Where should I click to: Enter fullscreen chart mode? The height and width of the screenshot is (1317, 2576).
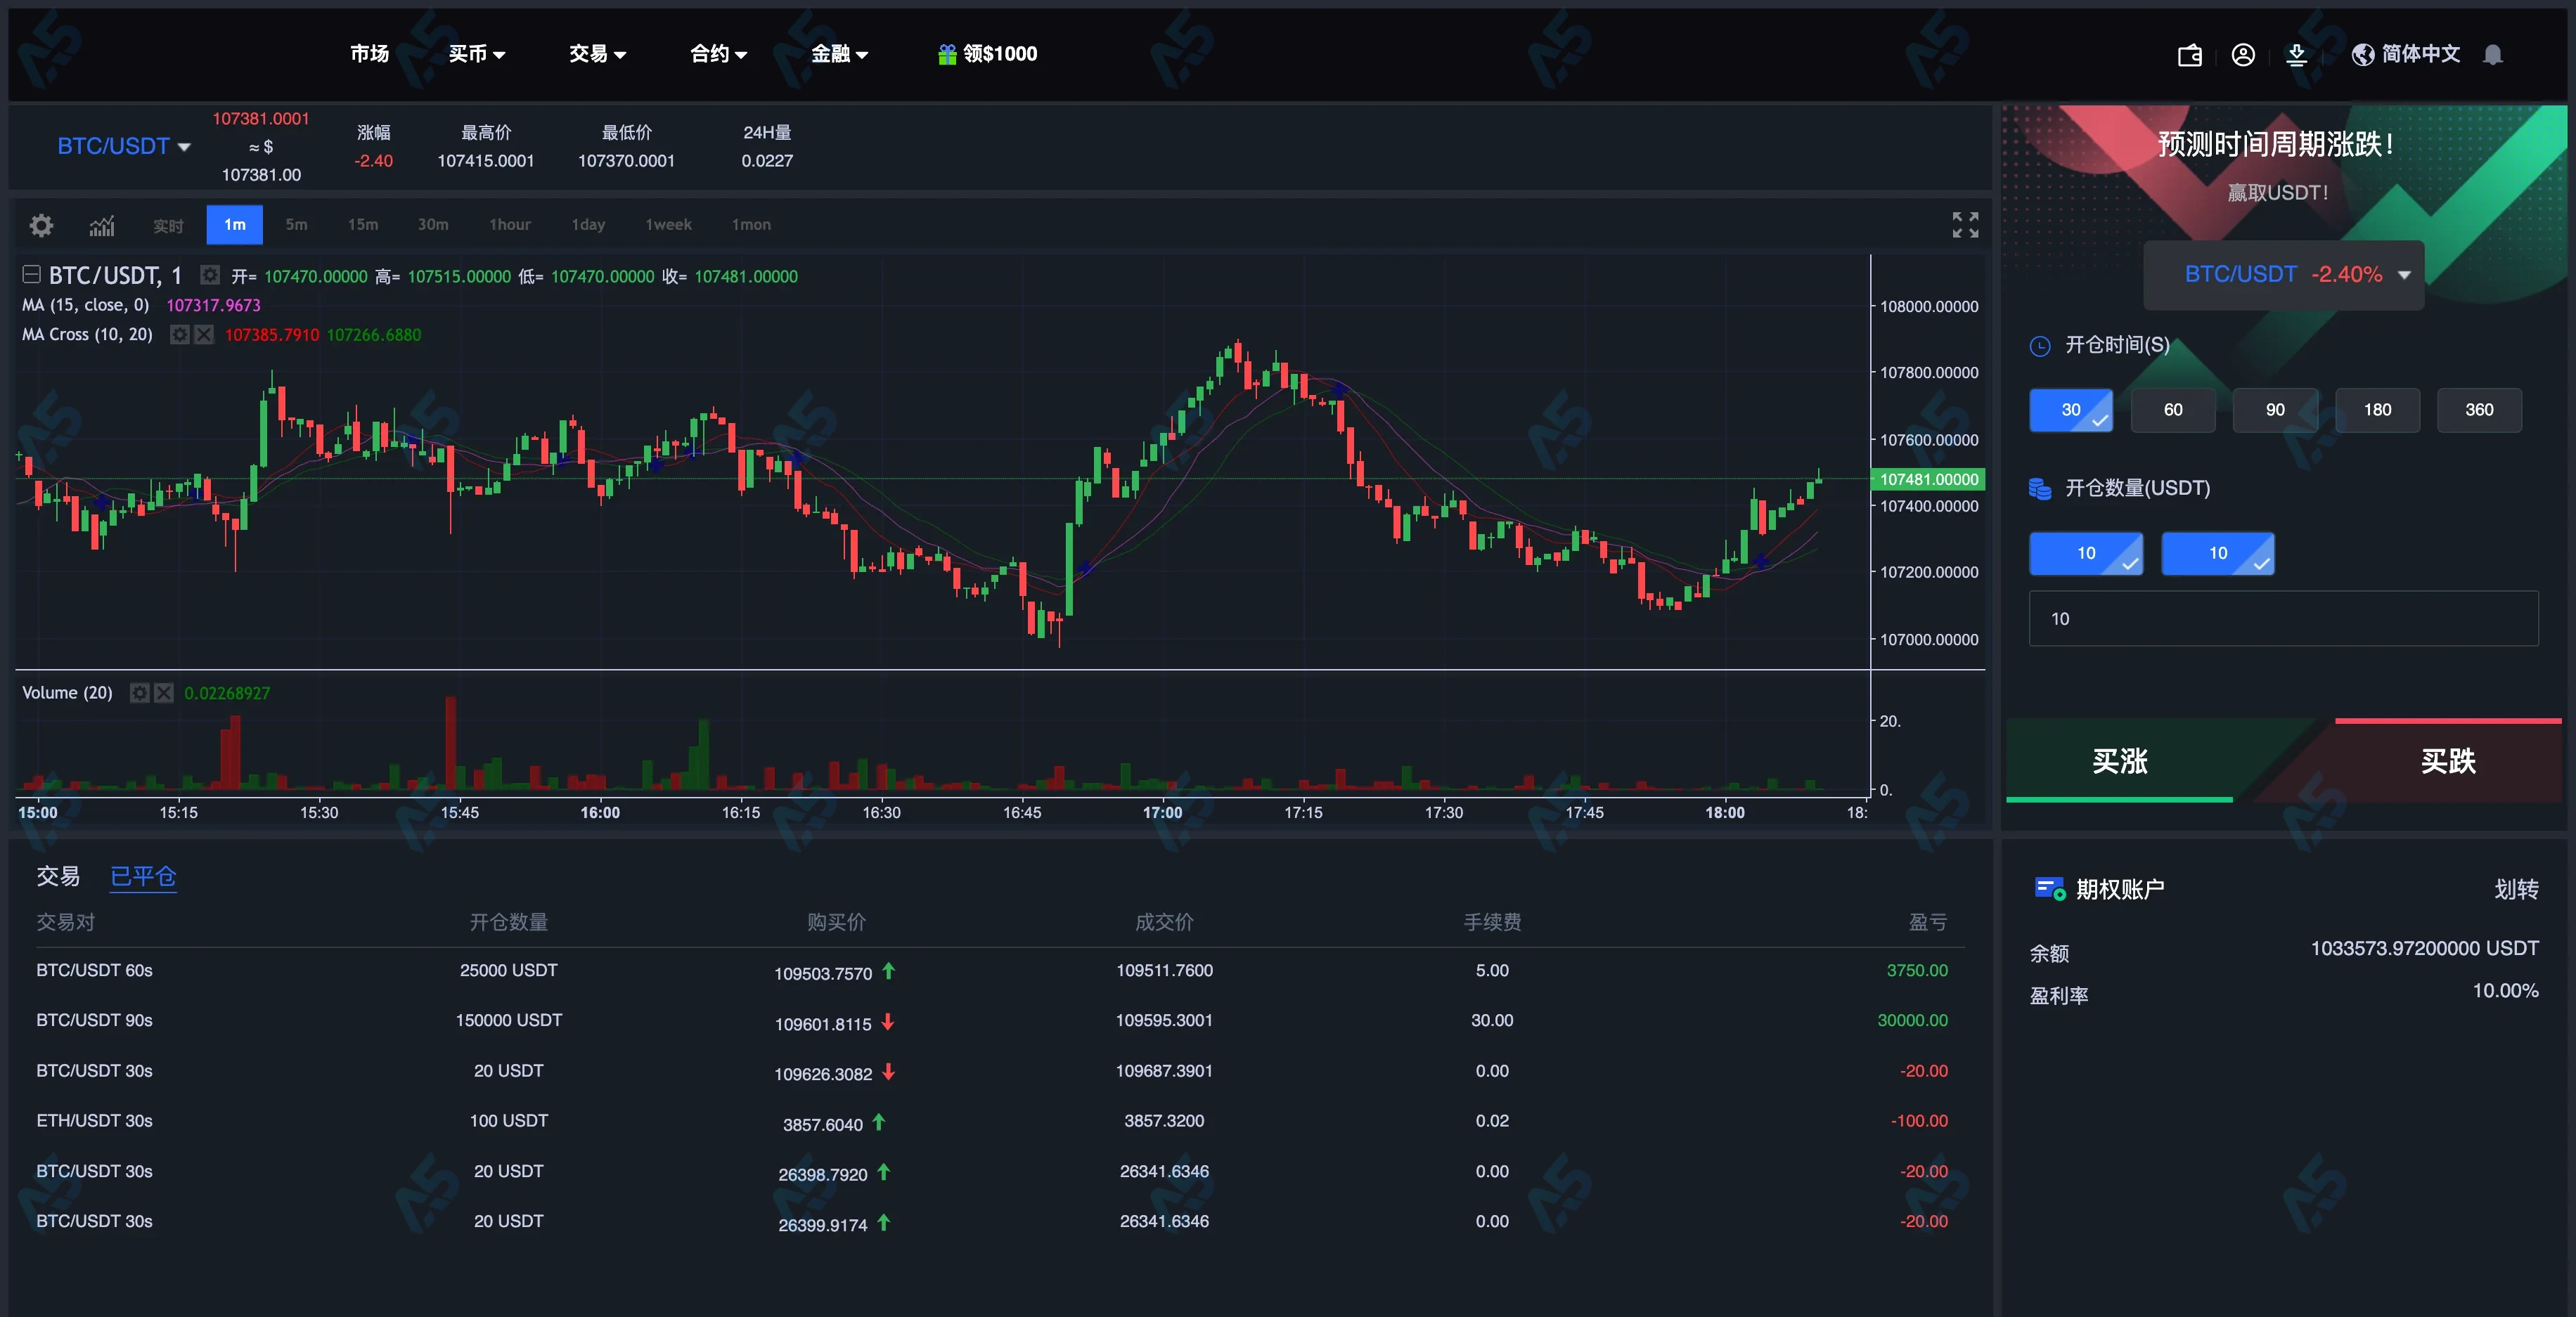click(1964, 225)
